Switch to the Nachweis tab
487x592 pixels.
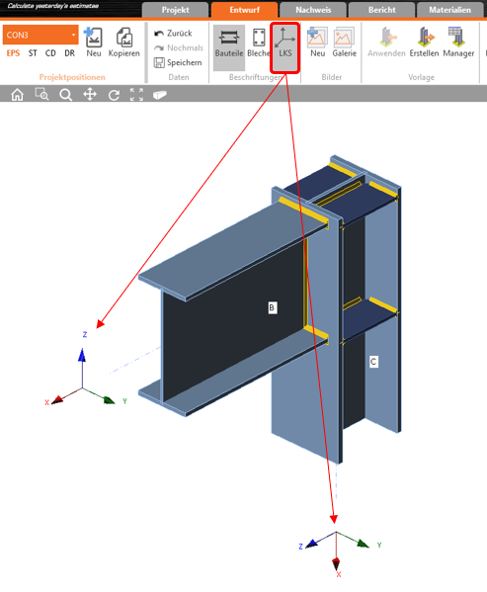tap(313, 10)
